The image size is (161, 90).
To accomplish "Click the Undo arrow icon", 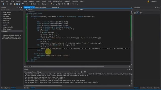I will tap(23, 4).
